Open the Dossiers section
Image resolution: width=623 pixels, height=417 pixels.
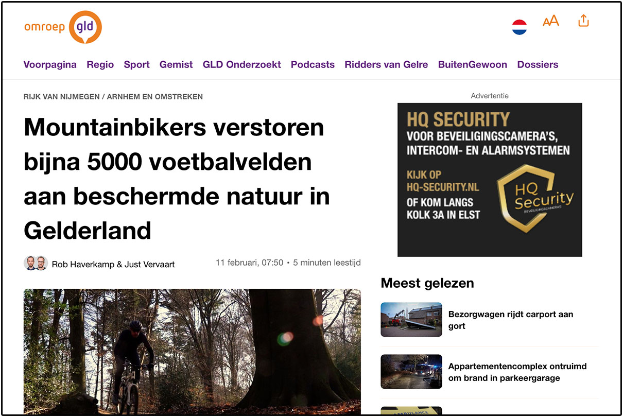pyautogui.click(x=538, y=65)
